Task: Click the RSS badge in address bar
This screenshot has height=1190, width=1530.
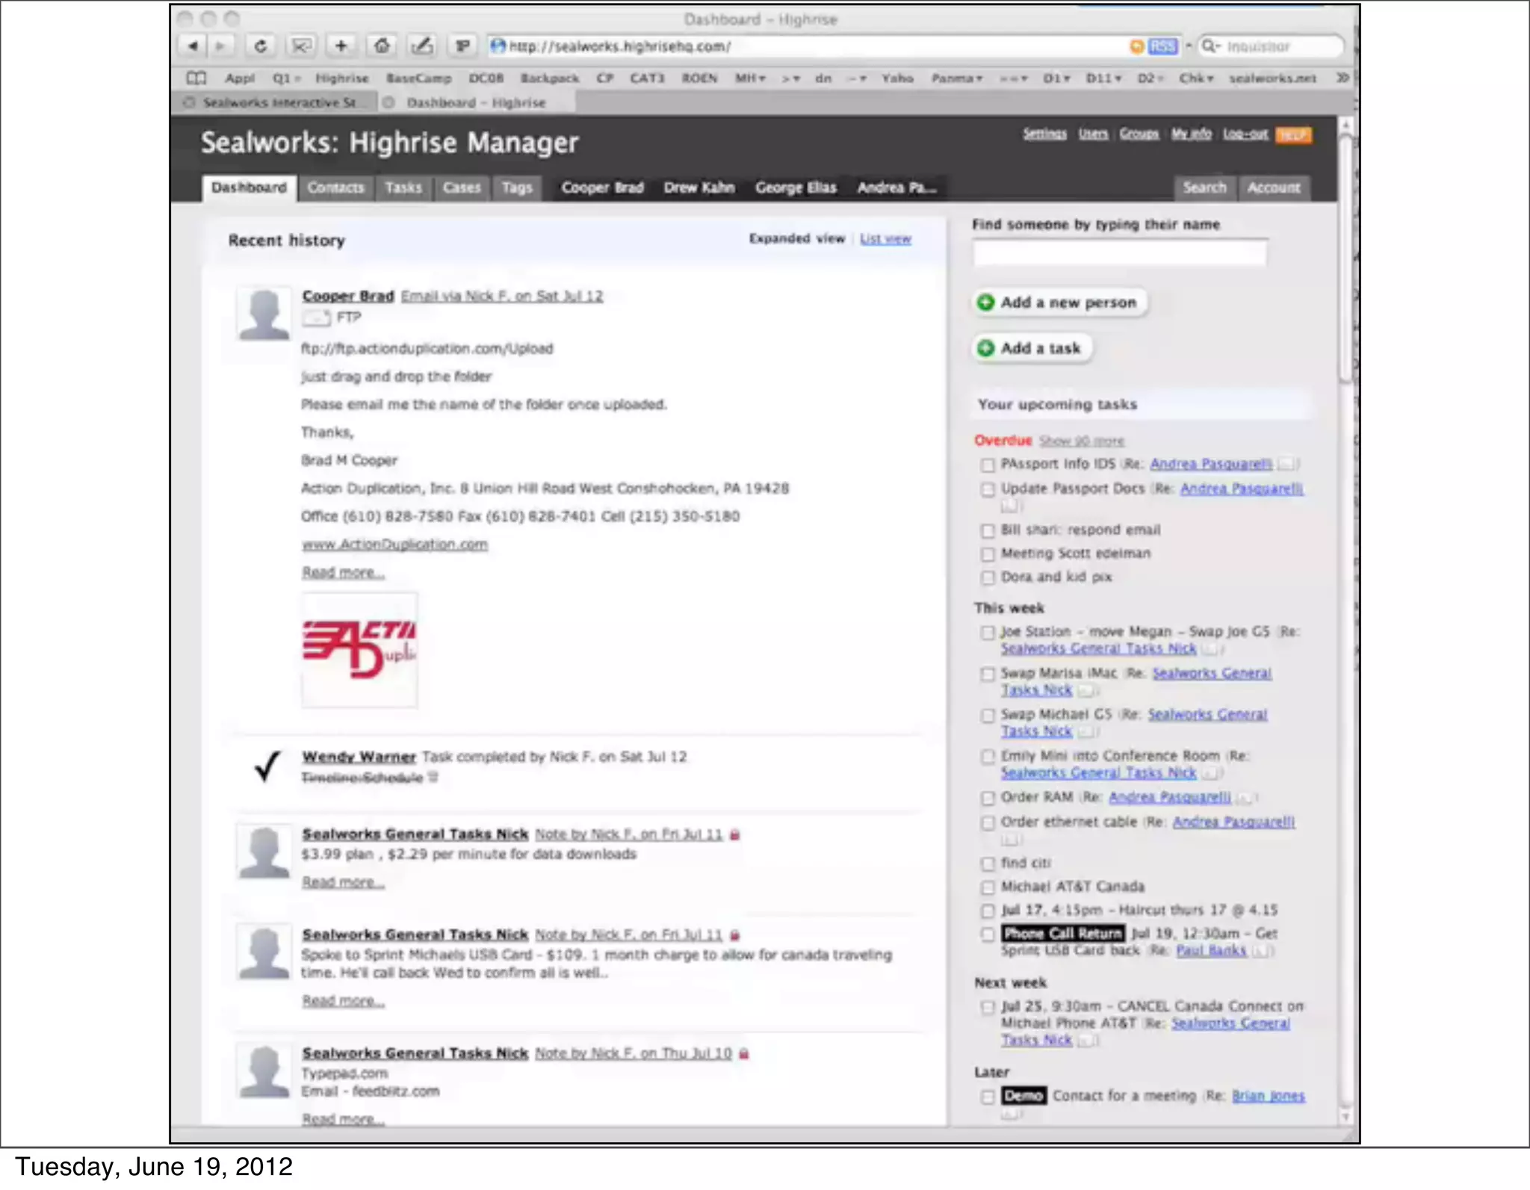Action: [x=1162, y=46]
